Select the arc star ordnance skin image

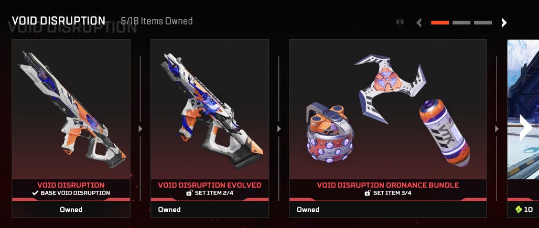click(390, 88)
